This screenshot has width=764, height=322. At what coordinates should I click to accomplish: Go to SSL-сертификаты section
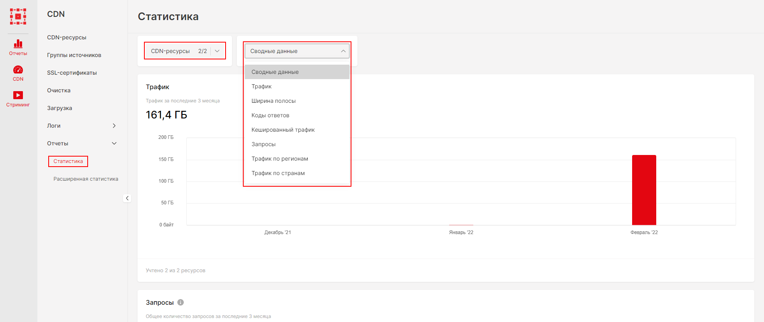72,73
